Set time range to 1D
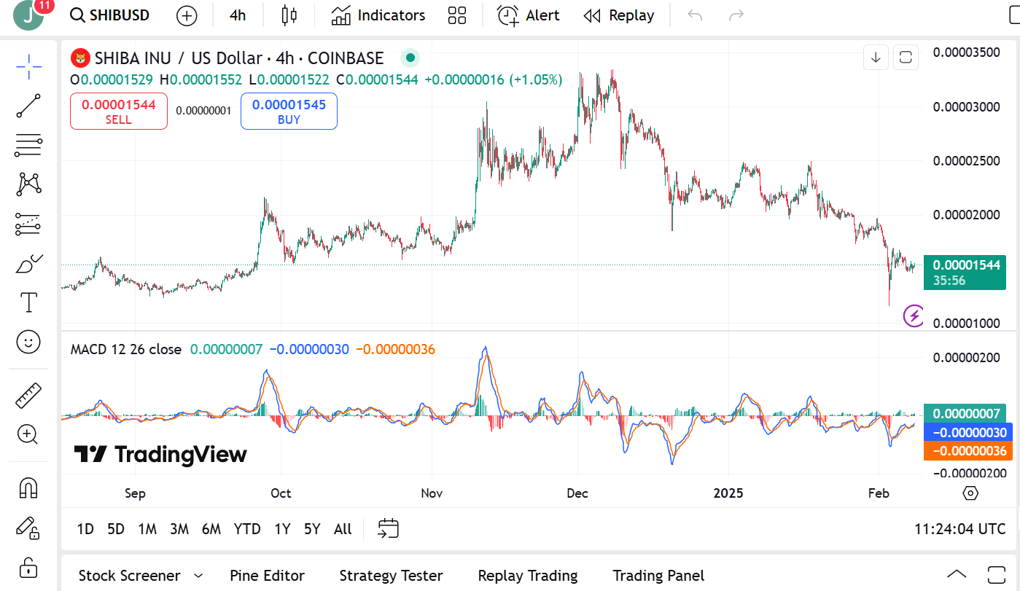The image size is (1020, 591). (x=85, y=529)
